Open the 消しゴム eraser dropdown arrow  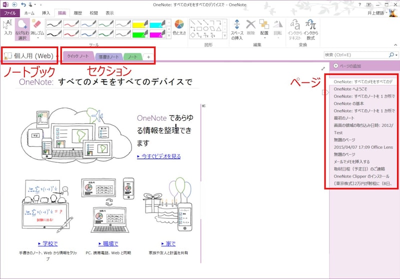(37, 38)
